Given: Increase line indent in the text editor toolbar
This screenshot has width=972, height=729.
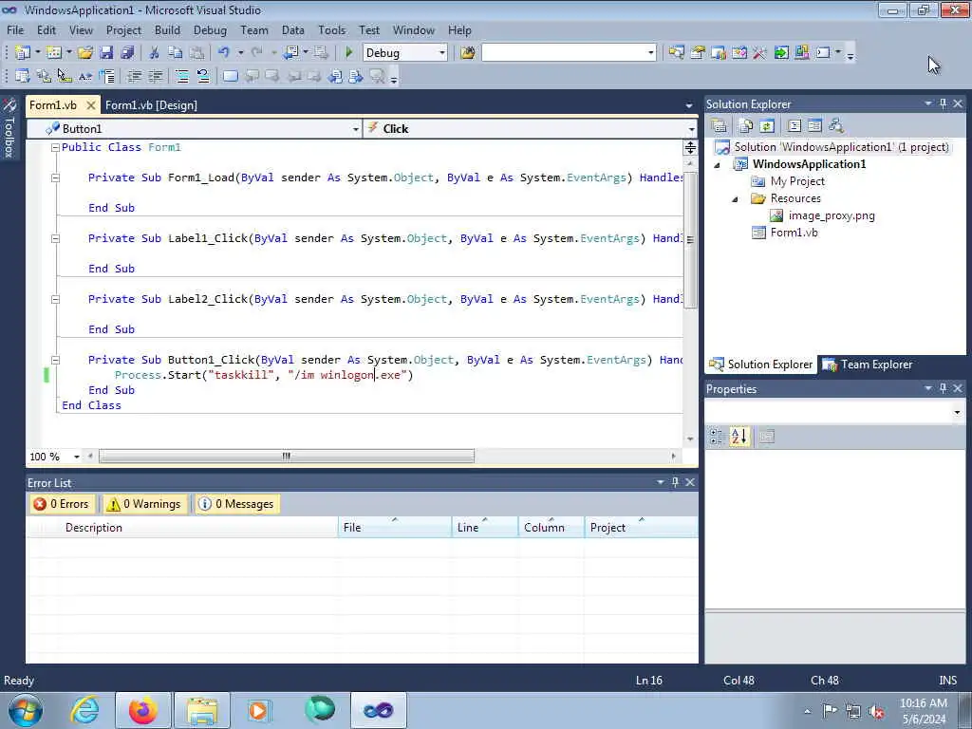Looking at the screenshot, I should pos(155,76).
